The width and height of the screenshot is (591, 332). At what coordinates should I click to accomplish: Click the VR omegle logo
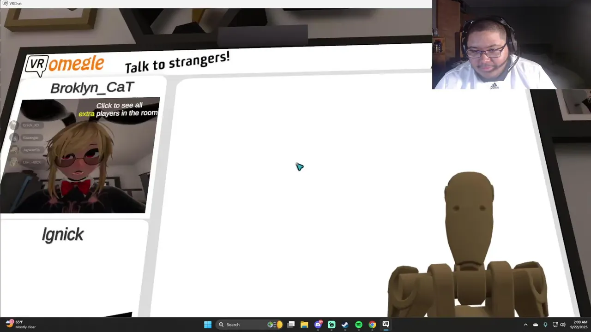tap(65, 65)
